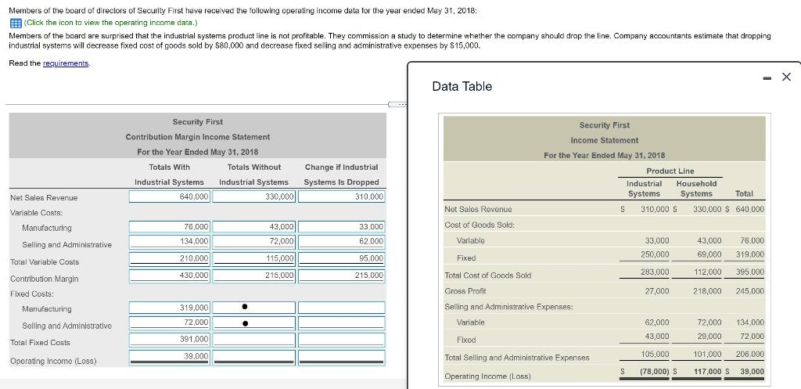Click Household gross profit 218,000
Viewport: 801px width, 389px height.
707,291
